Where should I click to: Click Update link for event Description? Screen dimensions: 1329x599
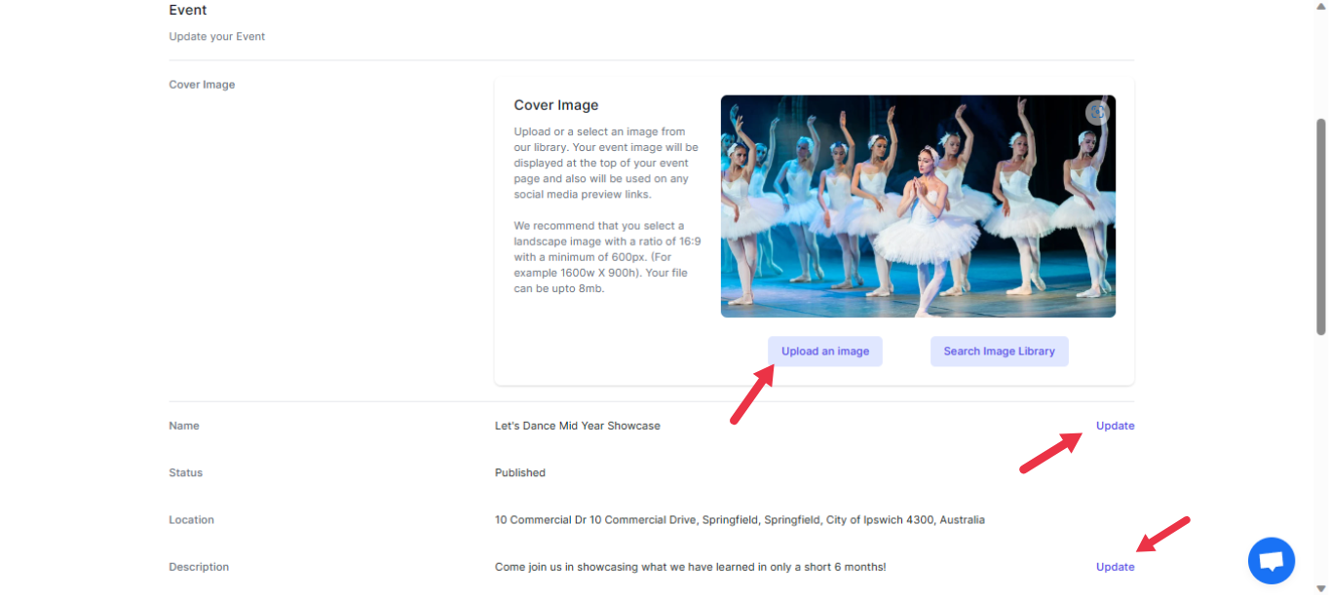tap(1115, 567)
